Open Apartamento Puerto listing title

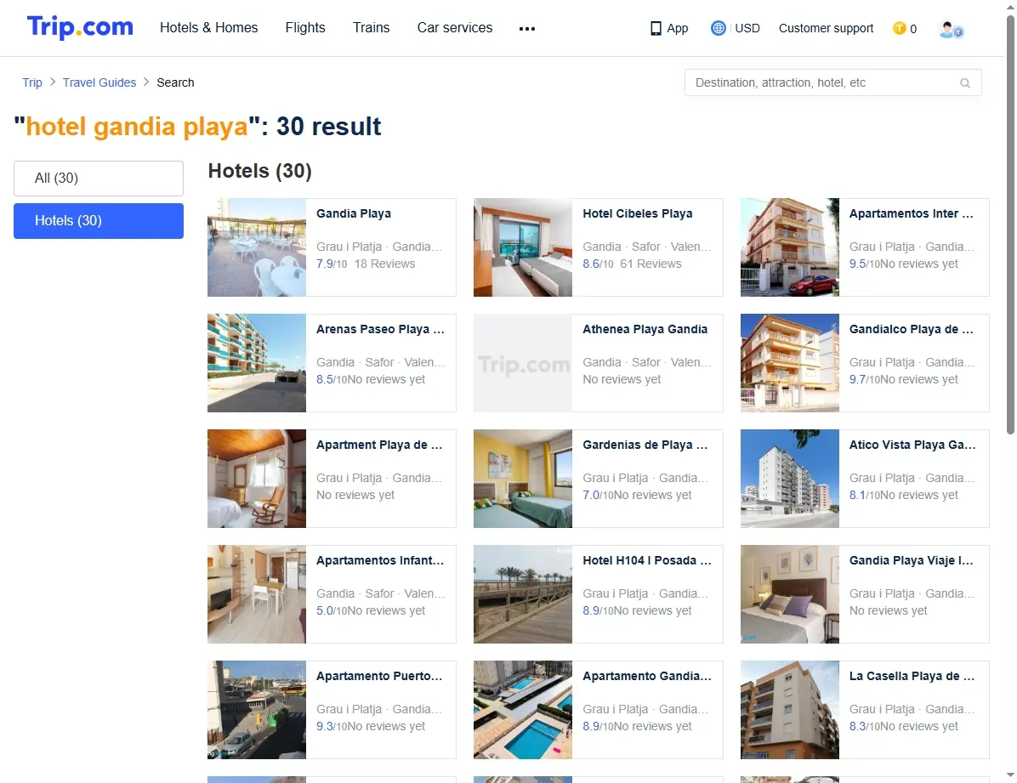[379, 675]
